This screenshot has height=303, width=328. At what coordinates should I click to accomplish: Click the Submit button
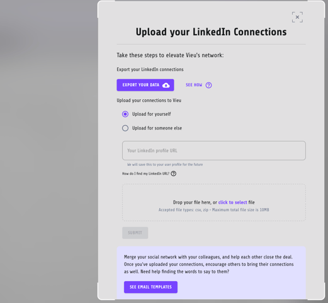tap(135, 233)
